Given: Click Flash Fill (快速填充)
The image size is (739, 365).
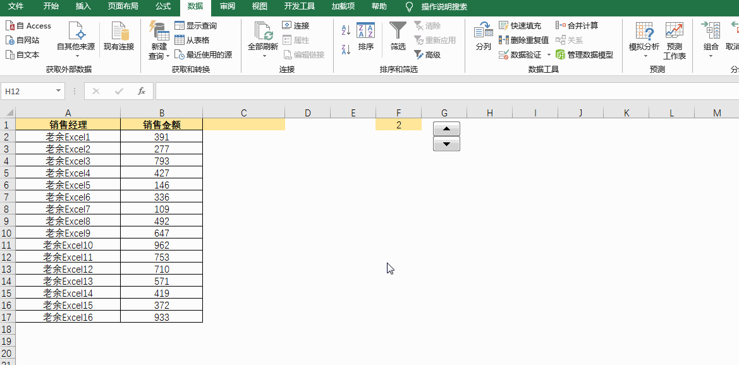Looking at the screenshot, I should 520,26.
